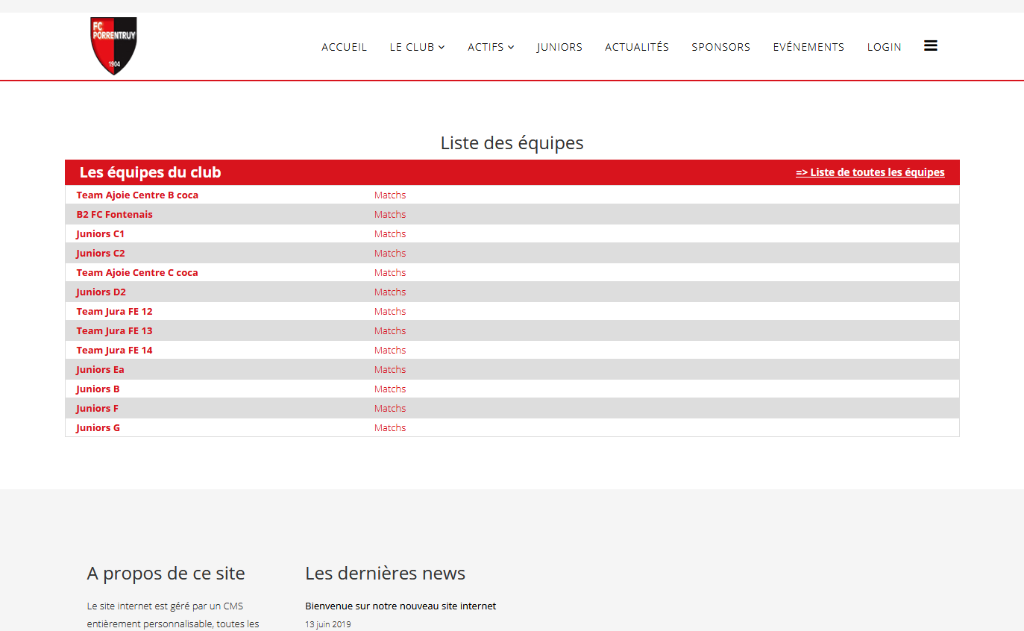
Task: Open Team Ajoie Centre C coca team
Action: (x=137, y=272)
